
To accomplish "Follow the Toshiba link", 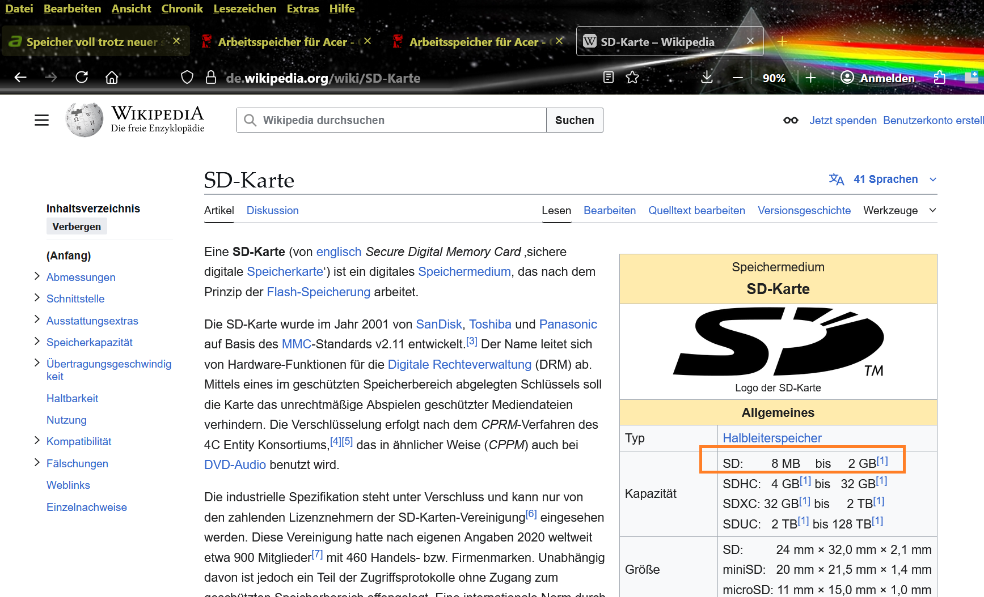I will (x=490, y=324).
